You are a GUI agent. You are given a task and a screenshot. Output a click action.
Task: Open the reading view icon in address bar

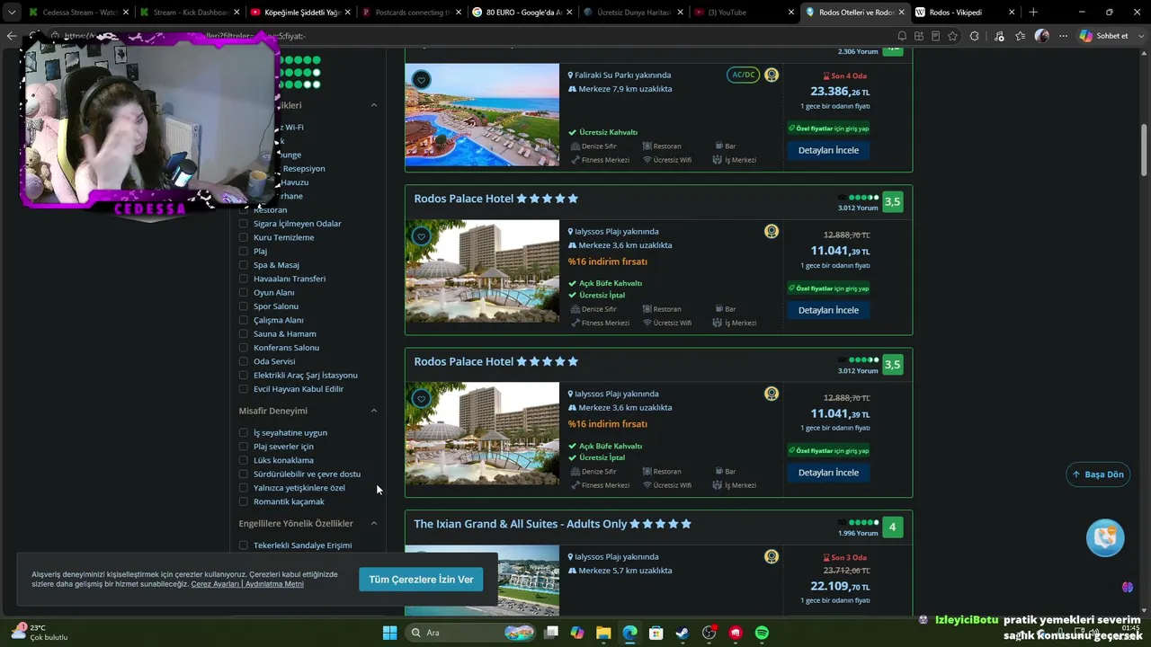pyautogui.click(x=935, y=36)
